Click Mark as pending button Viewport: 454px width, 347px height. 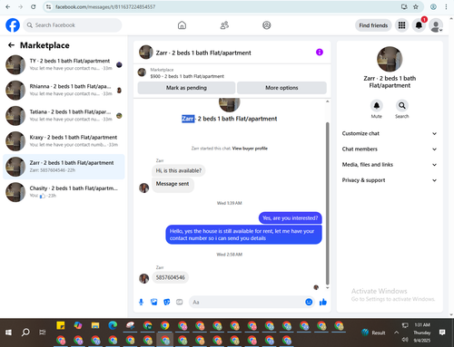coord(186,88)
